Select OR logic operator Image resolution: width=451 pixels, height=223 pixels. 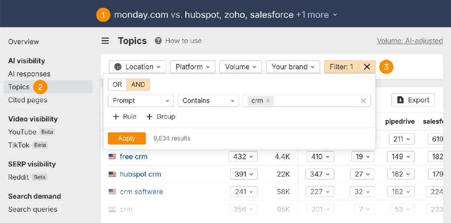(117, 85)
